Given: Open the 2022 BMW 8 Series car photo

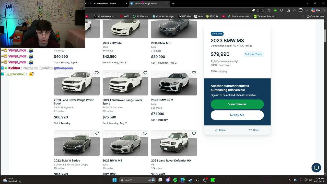Looking at the screenshot, I should 77,143.
